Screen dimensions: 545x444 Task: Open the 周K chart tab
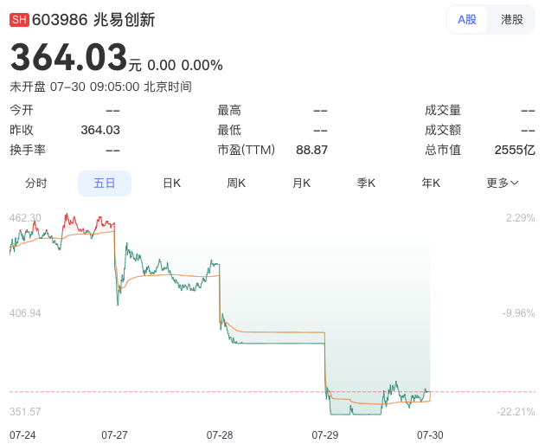click(x=236, y=183)
